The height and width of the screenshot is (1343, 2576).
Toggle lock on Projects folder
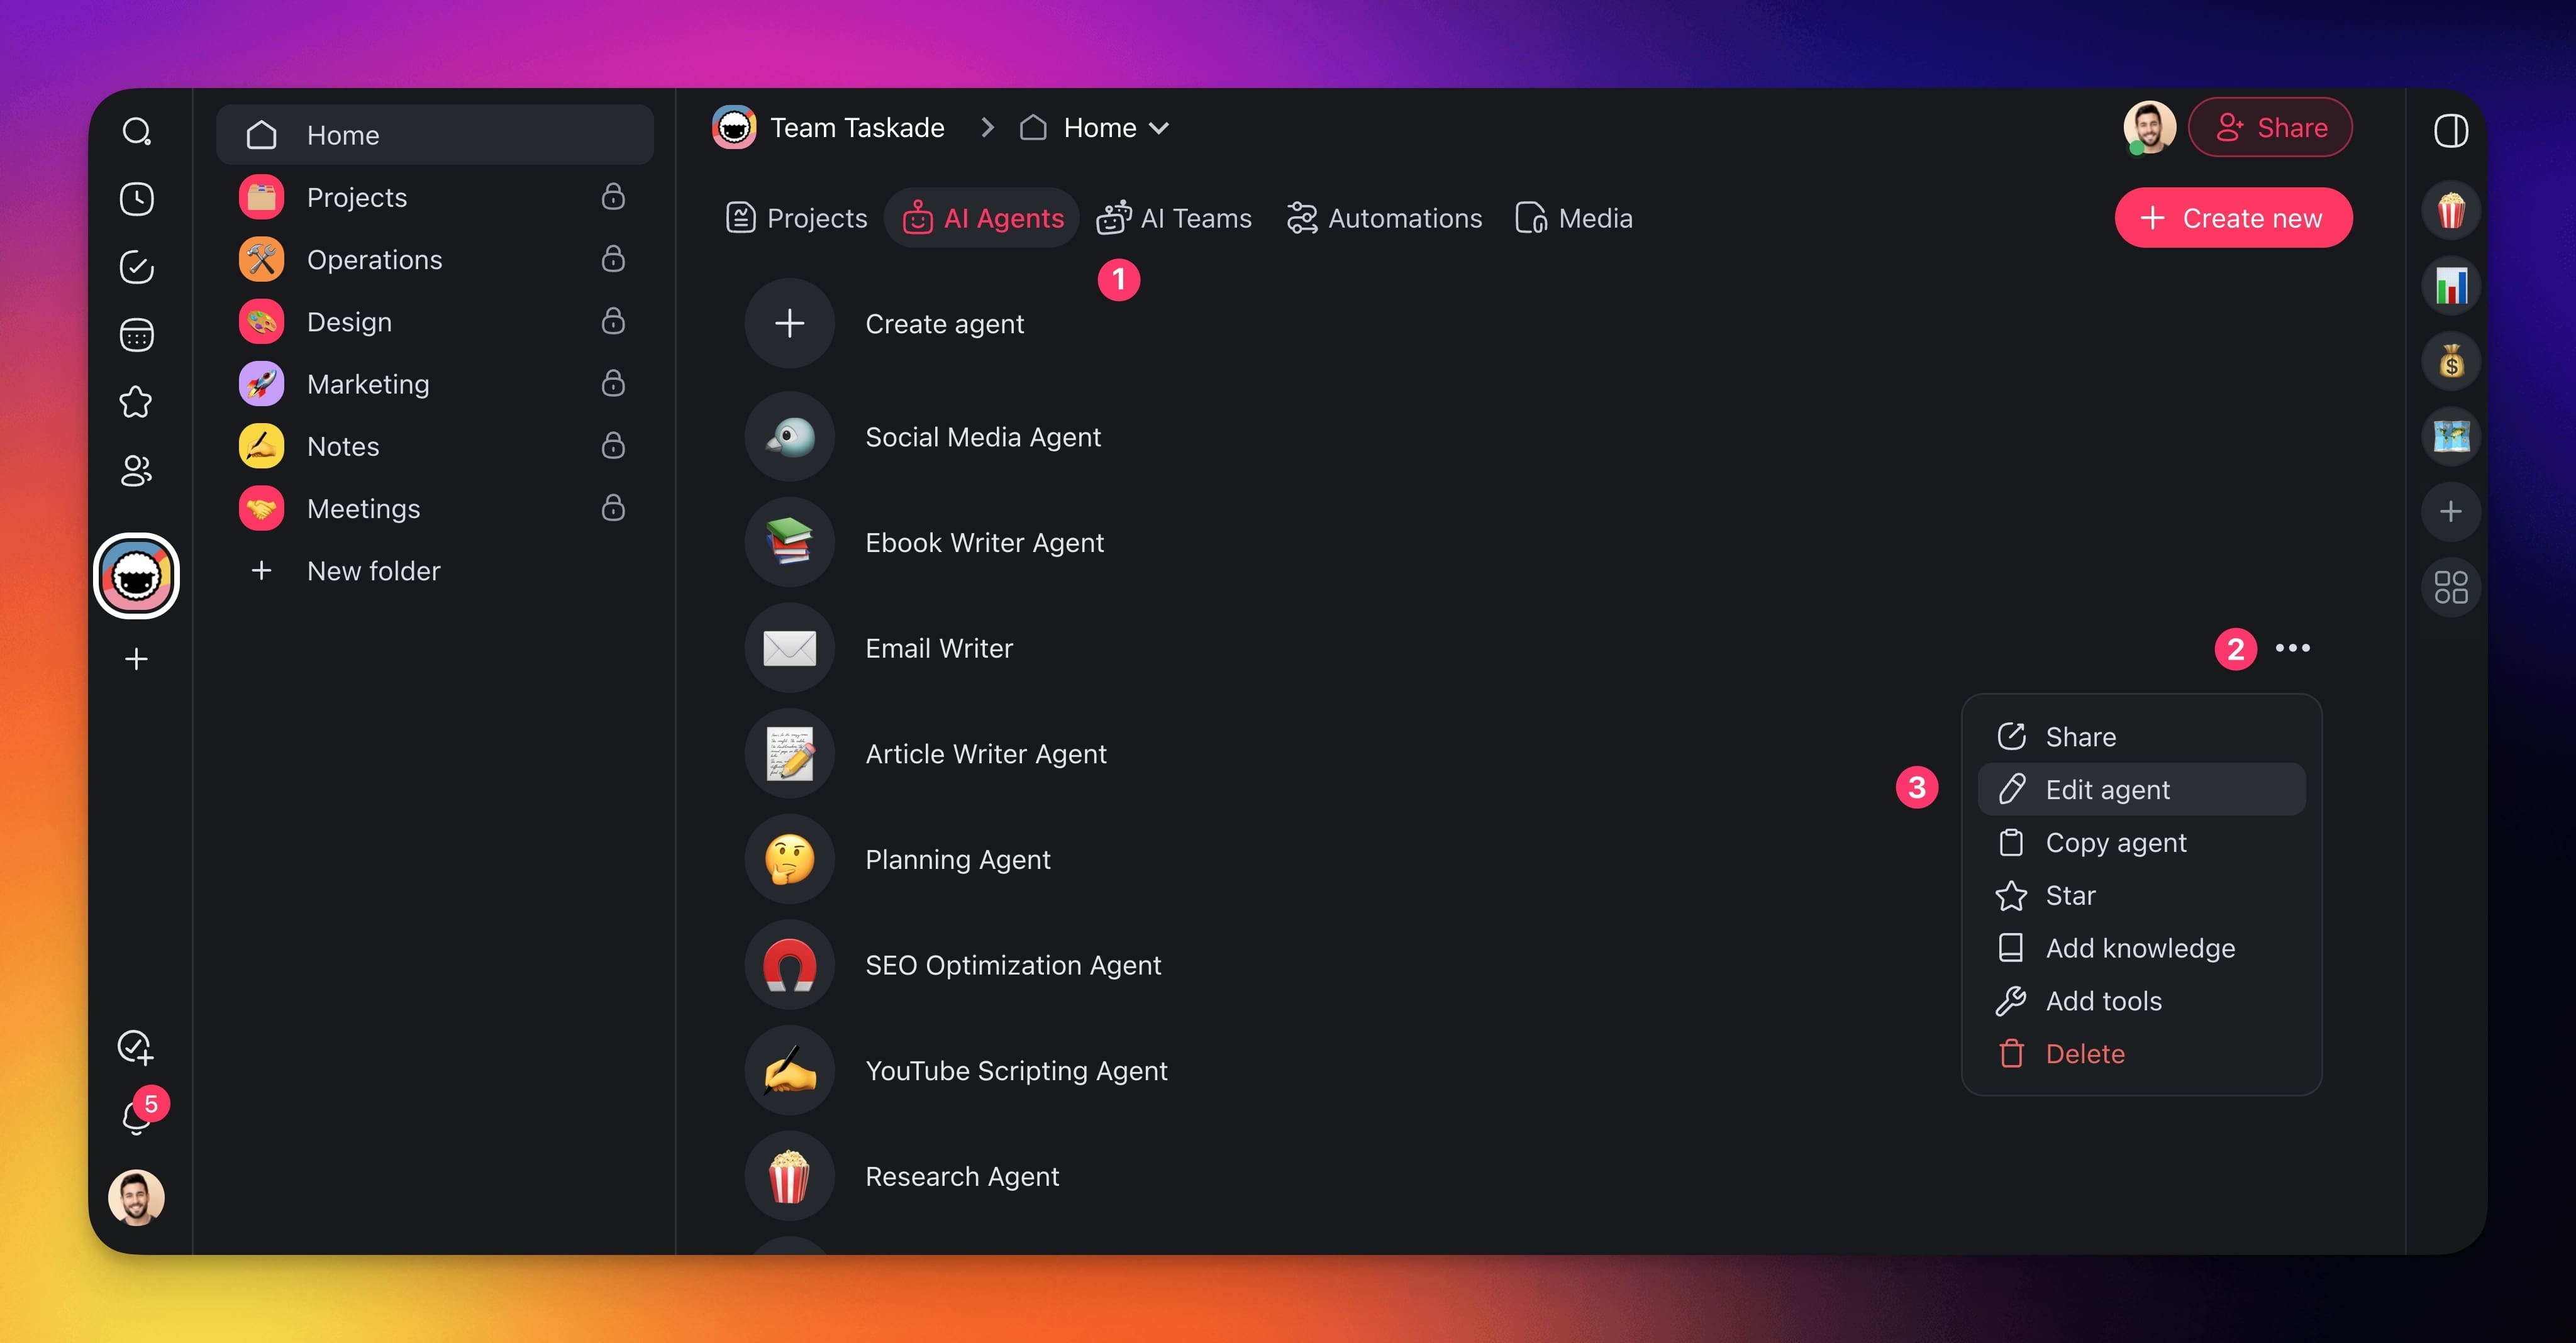point(613,197)
